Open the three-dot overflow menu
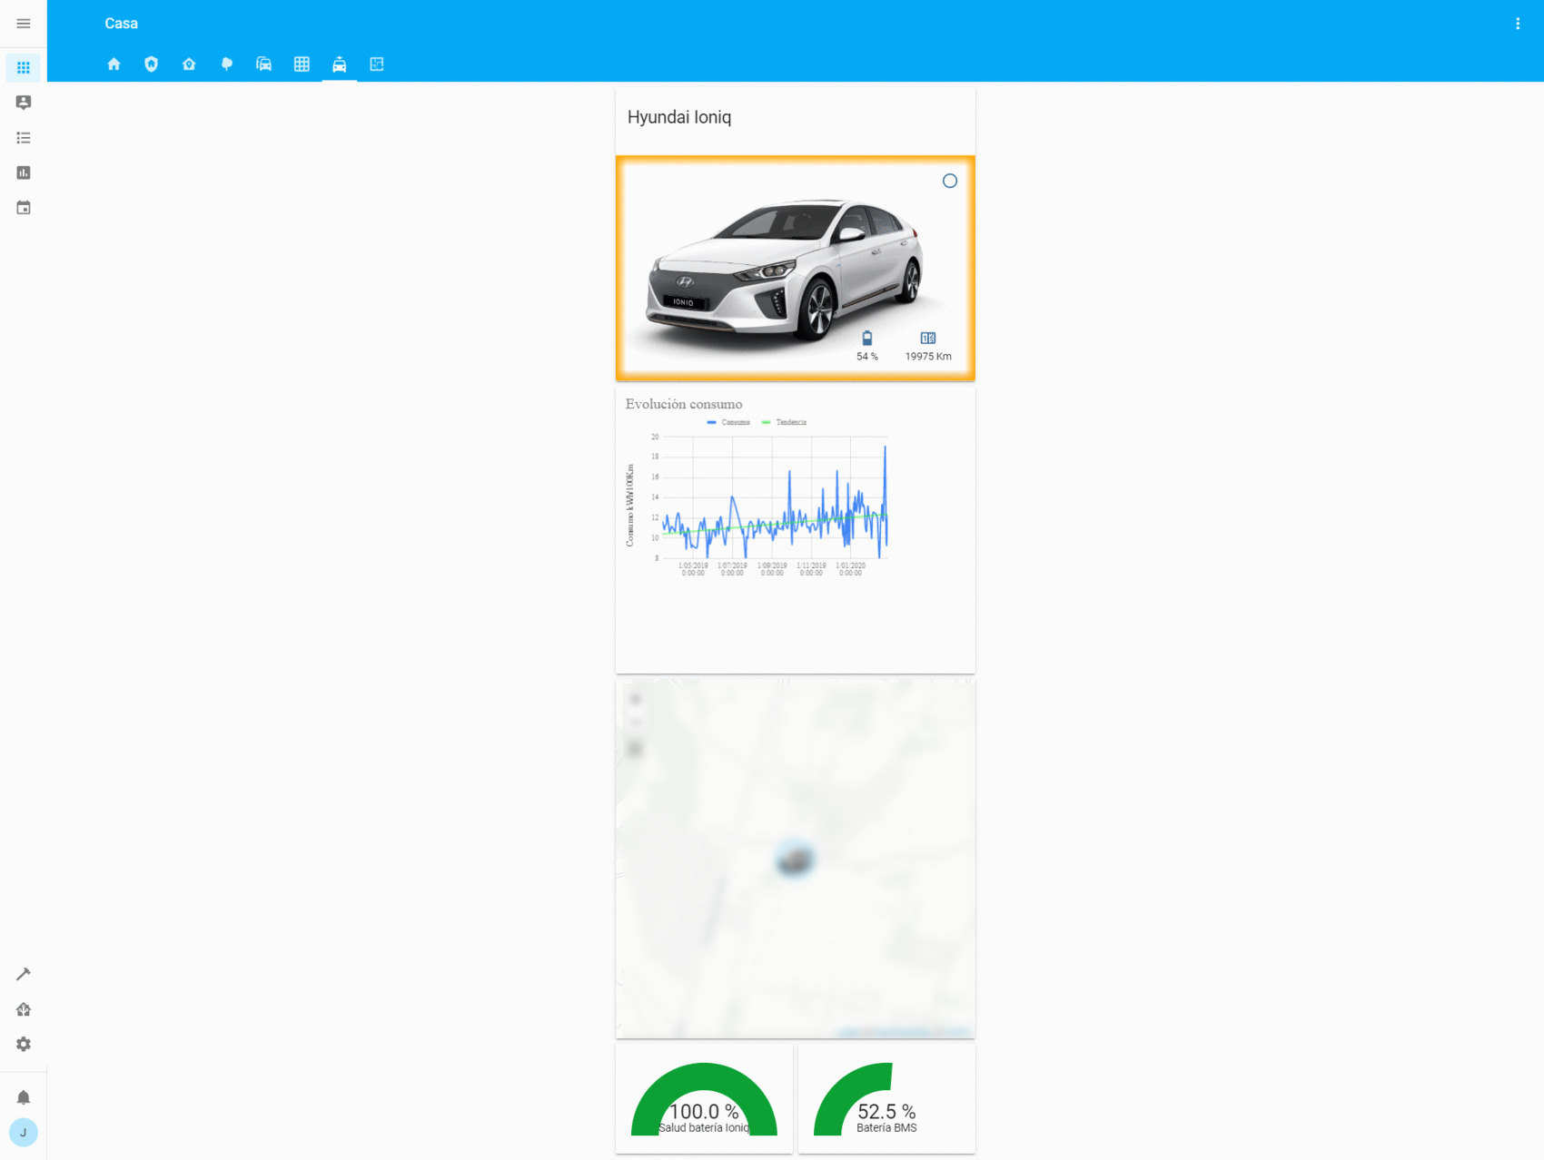 [x=1518, y=24]
